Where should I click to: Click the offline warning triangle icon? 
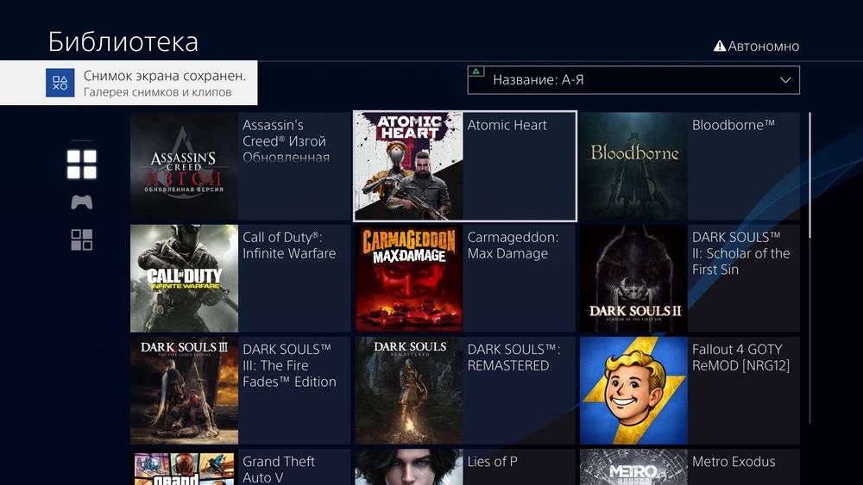(720, 47)
